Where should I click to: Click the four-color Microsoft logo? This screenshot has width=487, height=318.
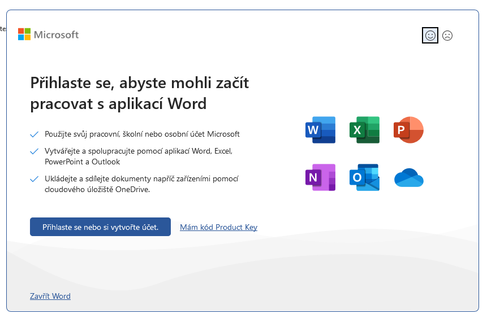click(24, 34)
